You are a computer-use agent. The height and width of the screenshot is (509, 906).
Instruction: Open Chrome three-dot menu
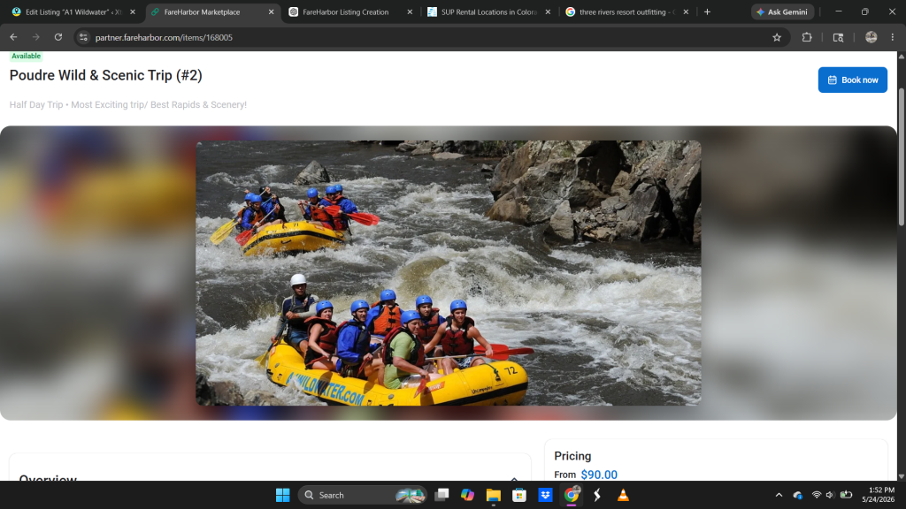coord(893,37)
